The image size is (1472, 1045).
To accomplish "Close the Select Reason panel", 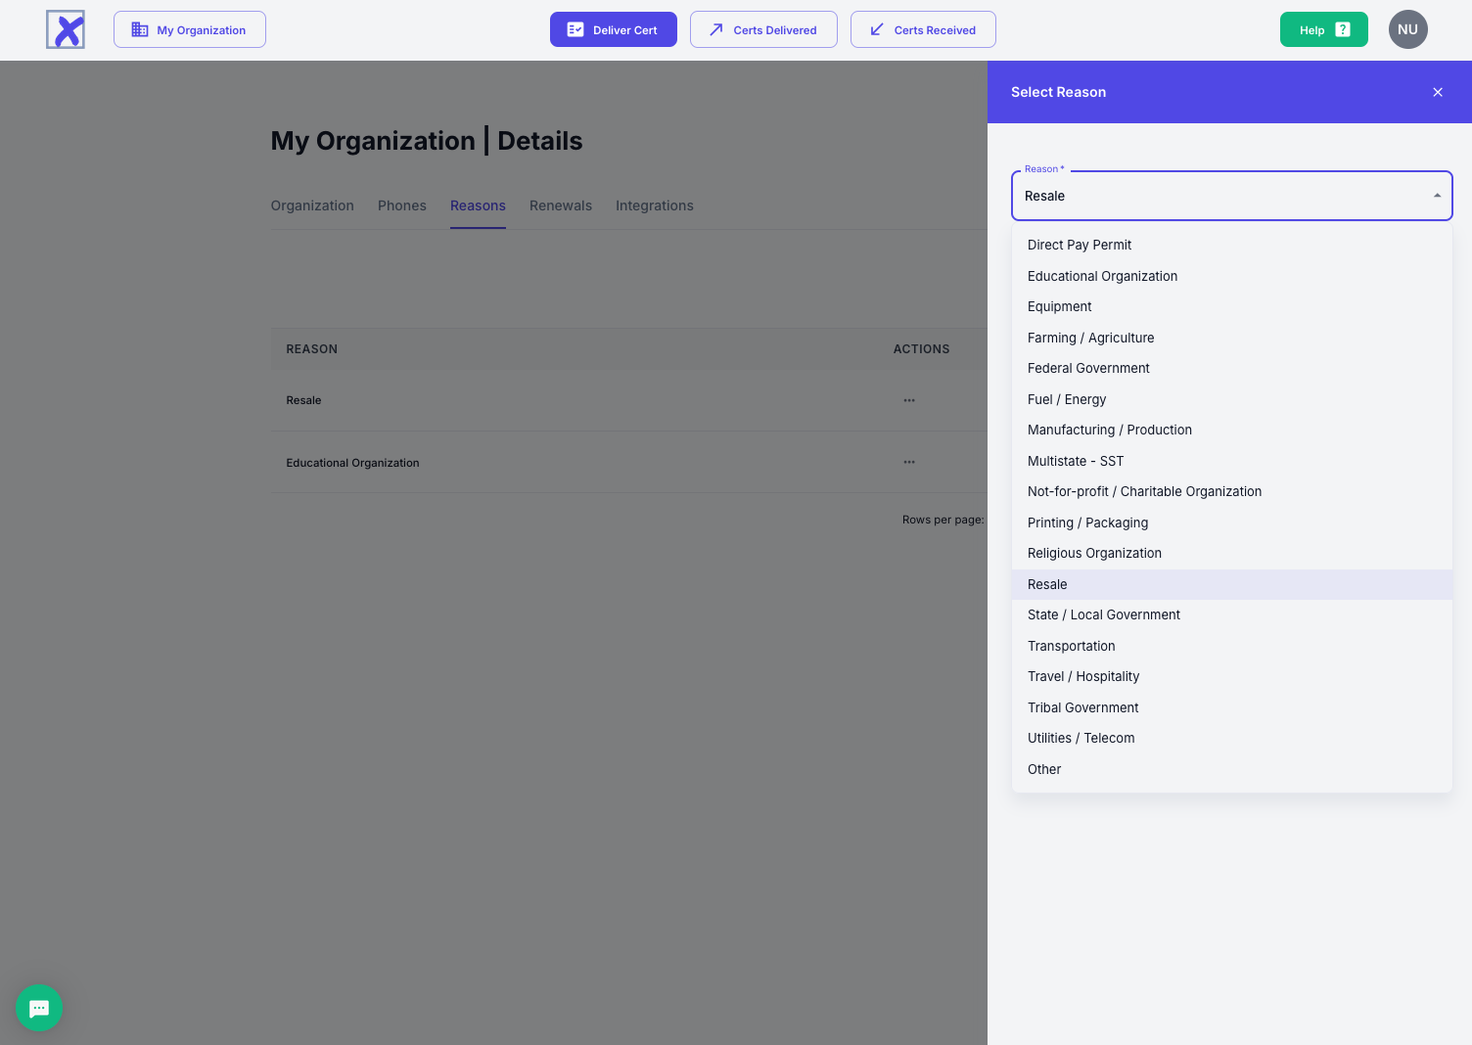I will coord(1437,92).
